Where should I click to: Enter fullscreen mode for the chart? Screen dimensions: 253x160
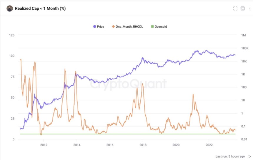235,9
